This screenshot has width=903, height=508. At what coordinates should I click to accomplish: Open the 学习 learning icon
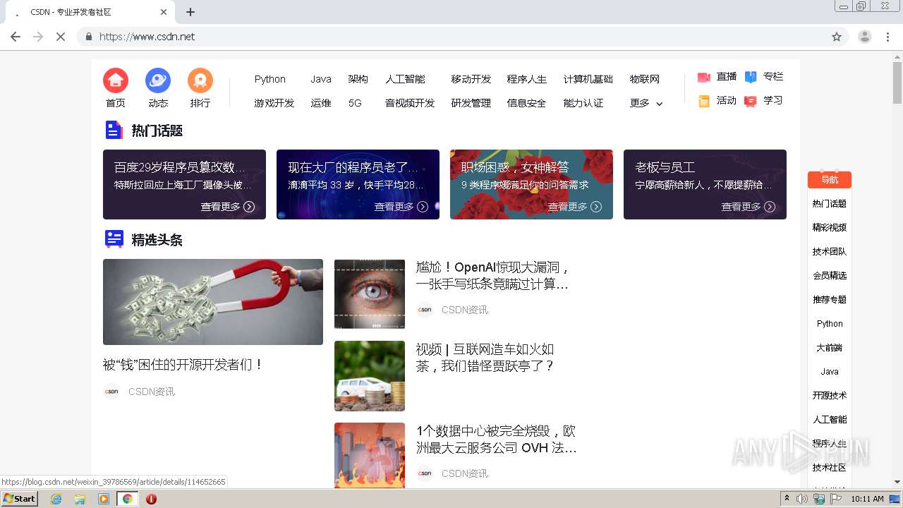(751, 101)
